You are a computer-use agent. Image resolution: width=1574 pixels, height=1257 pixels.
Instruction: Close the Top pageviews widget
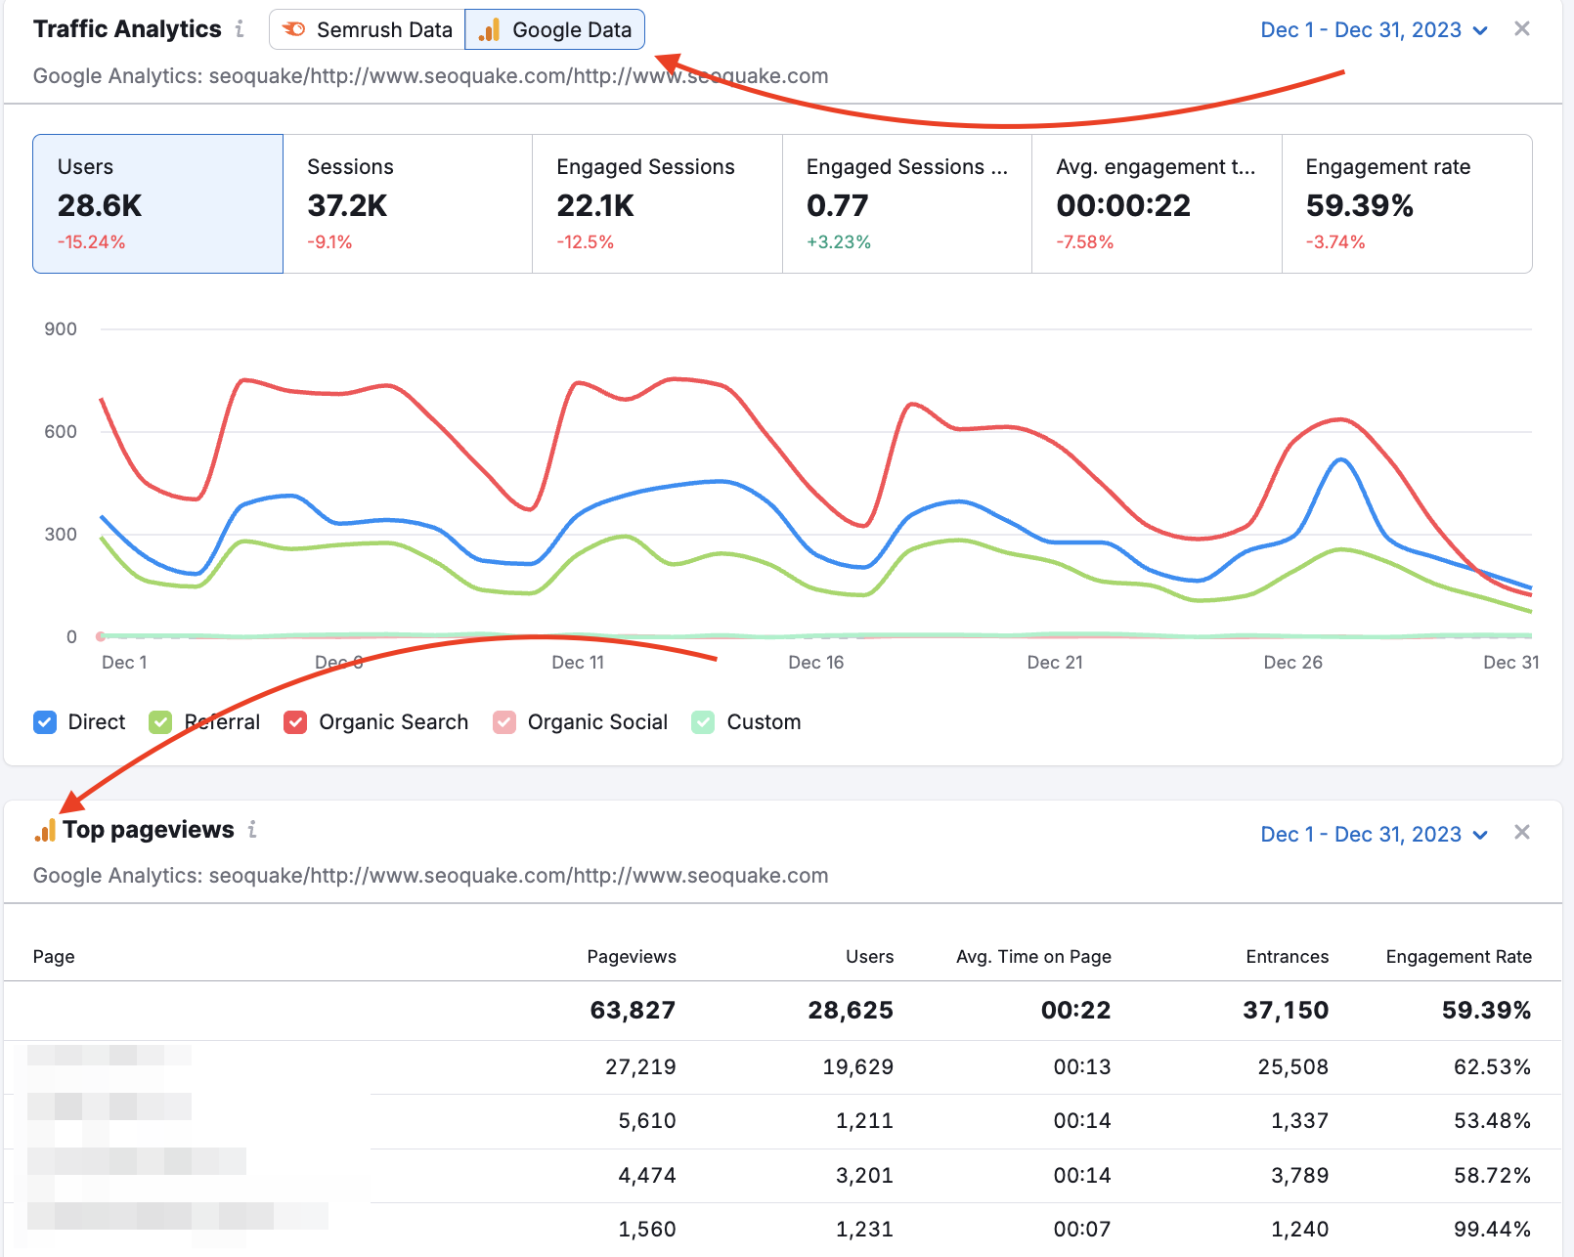tap(1522, 833)
